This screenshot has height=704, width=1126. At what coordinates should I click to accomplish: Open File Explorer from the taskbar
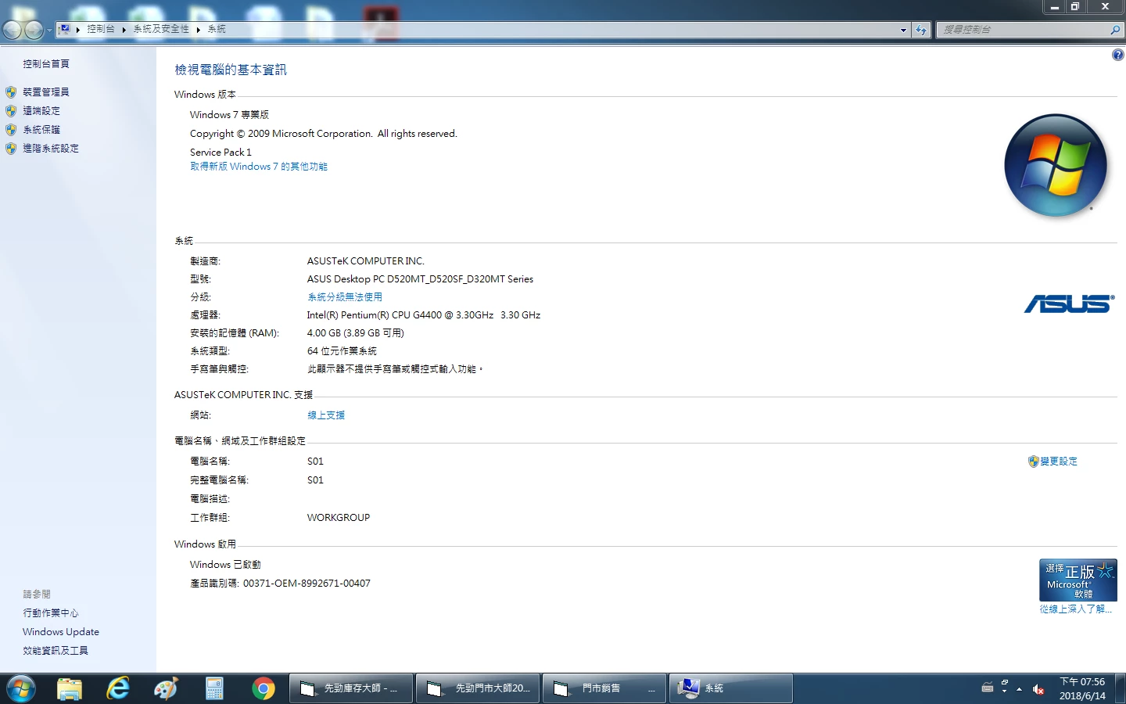(70, 688)
